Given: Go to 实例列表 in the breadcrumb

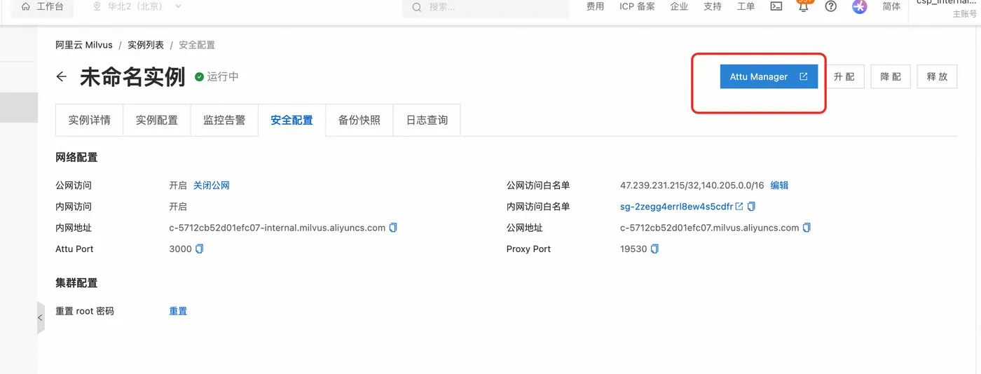Looking at the screenshot, I should click(146, 45).
